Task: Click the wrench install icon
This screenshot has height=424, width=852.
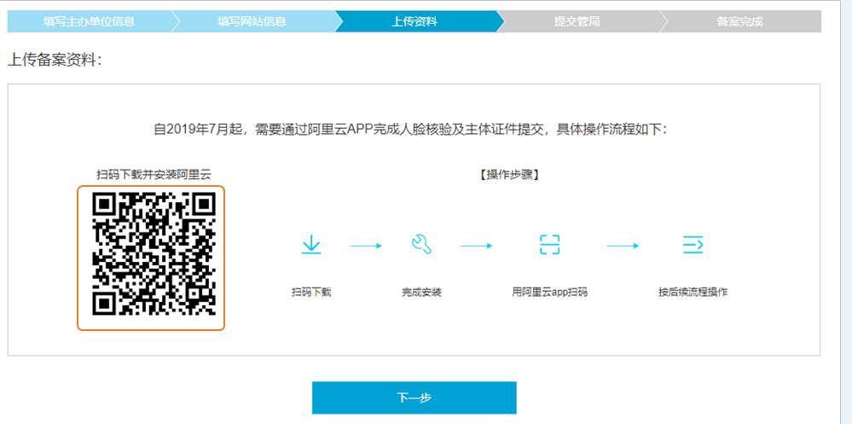Action: pyautogui.click(x=421, y=245)
